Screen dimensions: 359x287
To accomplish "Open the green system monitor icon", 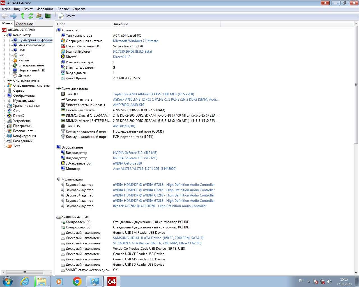I will pos(48,16).
